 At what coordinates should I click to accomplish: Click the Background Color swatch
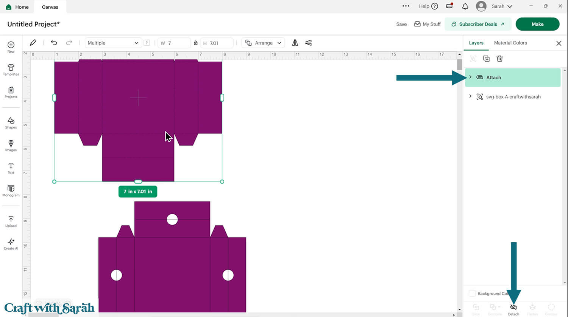click(x=472, y=294)
